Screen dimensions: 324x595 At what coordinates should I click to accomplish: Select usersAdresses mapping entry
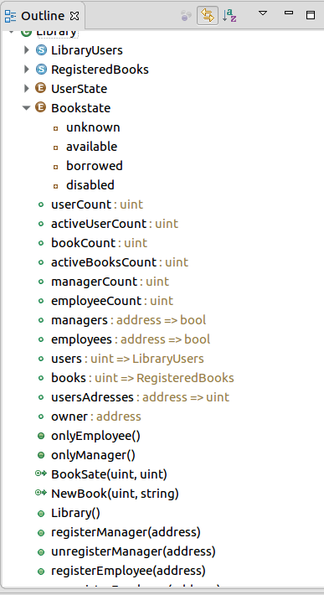pos(140,398)
